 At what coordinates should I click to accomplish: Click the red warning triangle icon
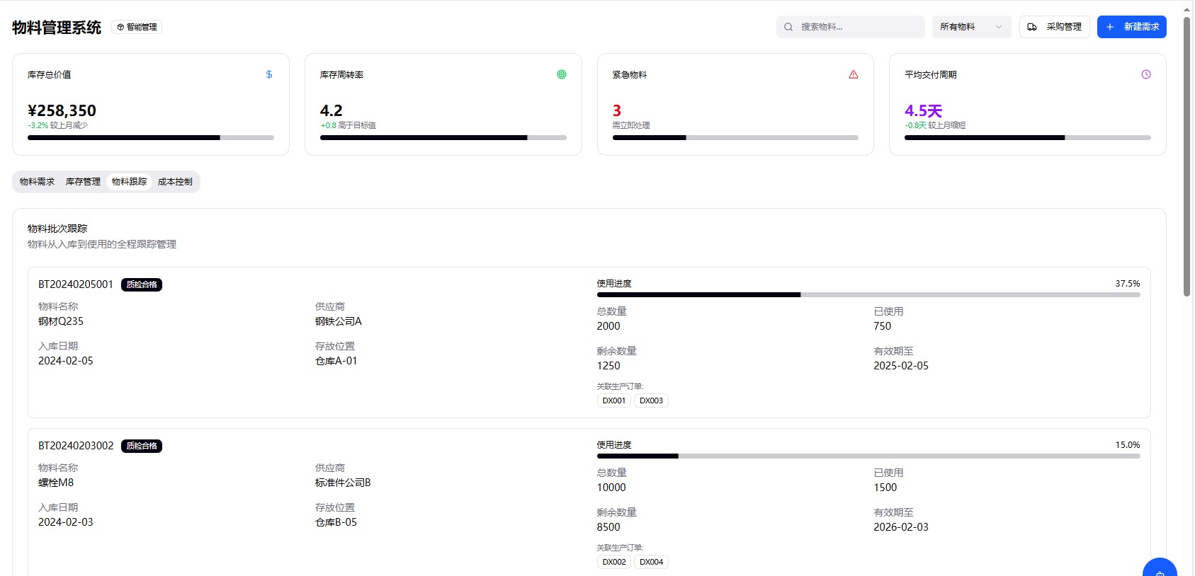pos(854,74)
